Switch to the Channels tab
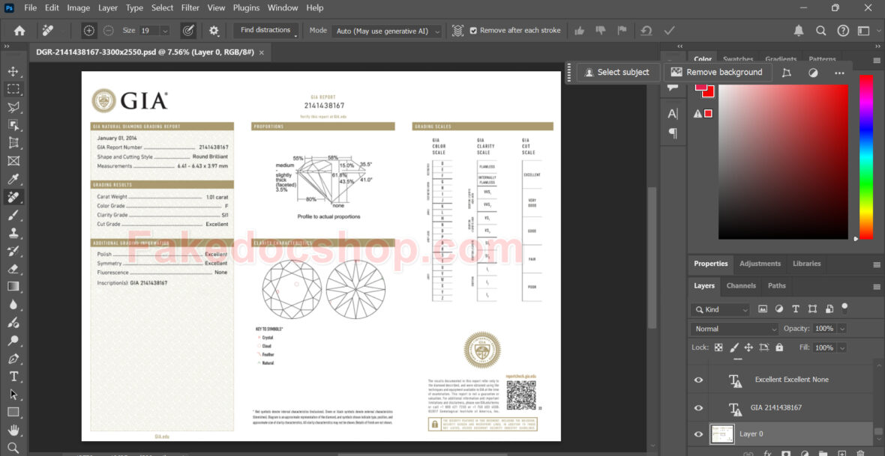This screenshot has width=885, height=456. click(741, 285)
